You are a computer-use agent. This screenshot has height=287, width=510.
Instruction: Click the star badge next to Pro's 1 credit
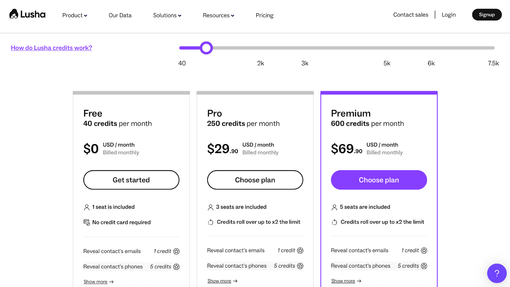(x=300, y=250)
